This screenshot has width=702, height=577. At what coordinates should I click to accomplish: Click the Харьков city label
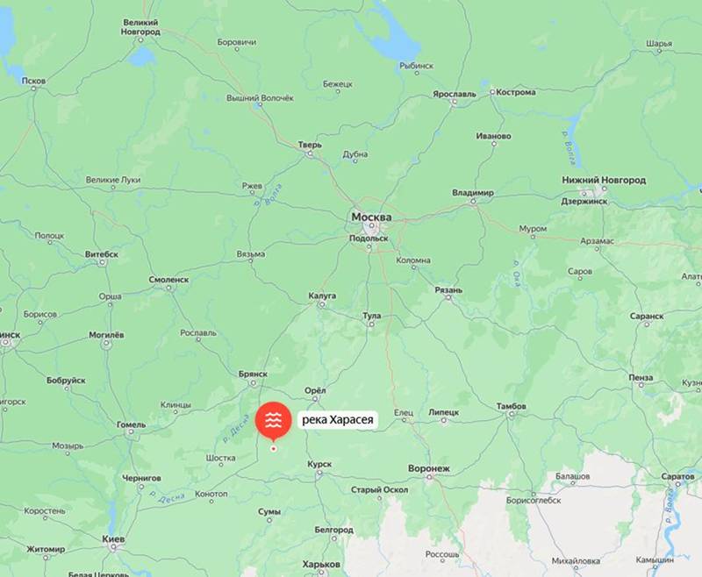321,564
